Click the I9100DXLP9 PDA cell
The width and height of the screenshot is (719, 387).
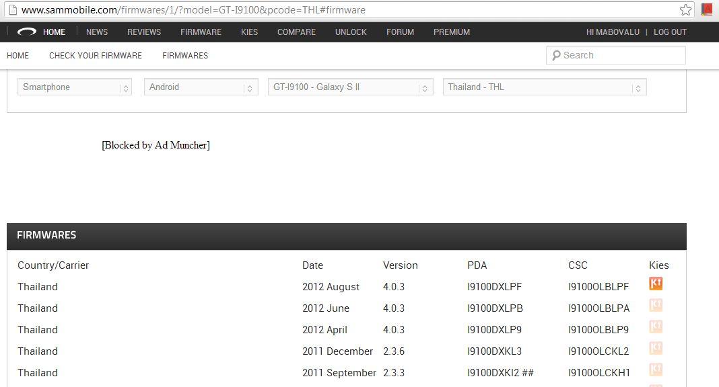click(x=494, y=330)
